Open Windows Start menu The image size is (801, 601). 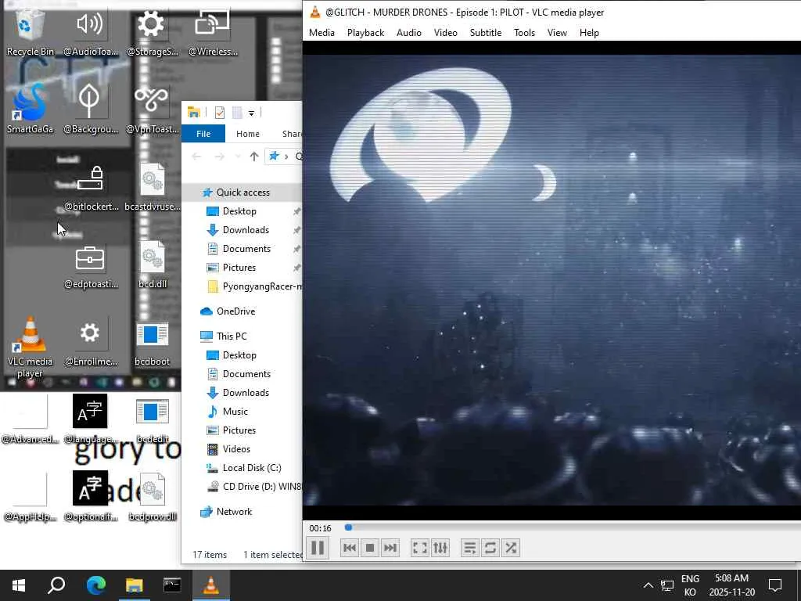pyautogui.click(x=19, y=585)
